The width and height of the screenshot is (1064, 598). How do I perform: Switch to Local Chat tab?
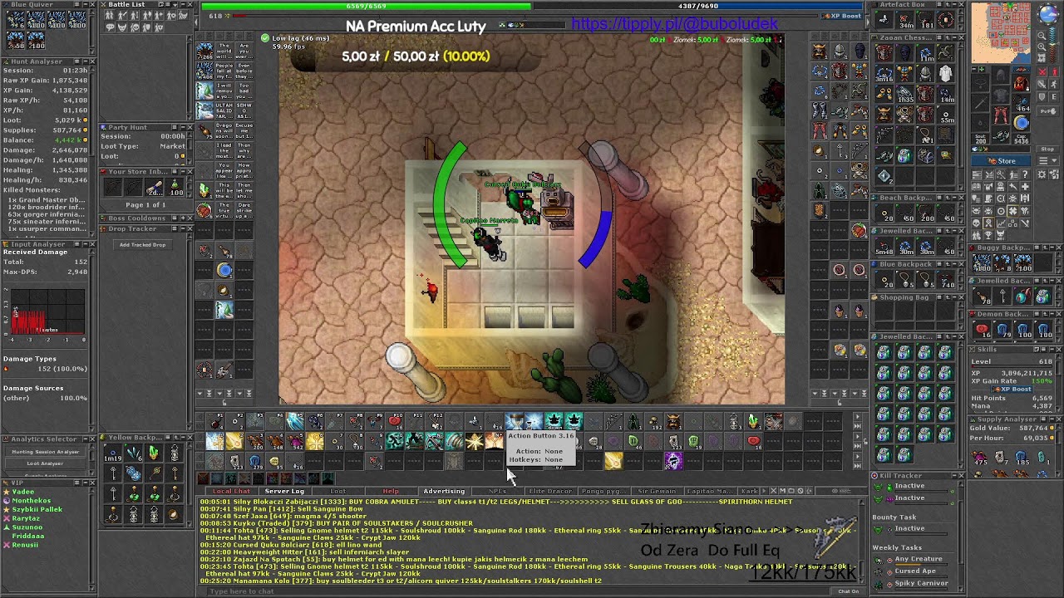[x=232, y=492]
